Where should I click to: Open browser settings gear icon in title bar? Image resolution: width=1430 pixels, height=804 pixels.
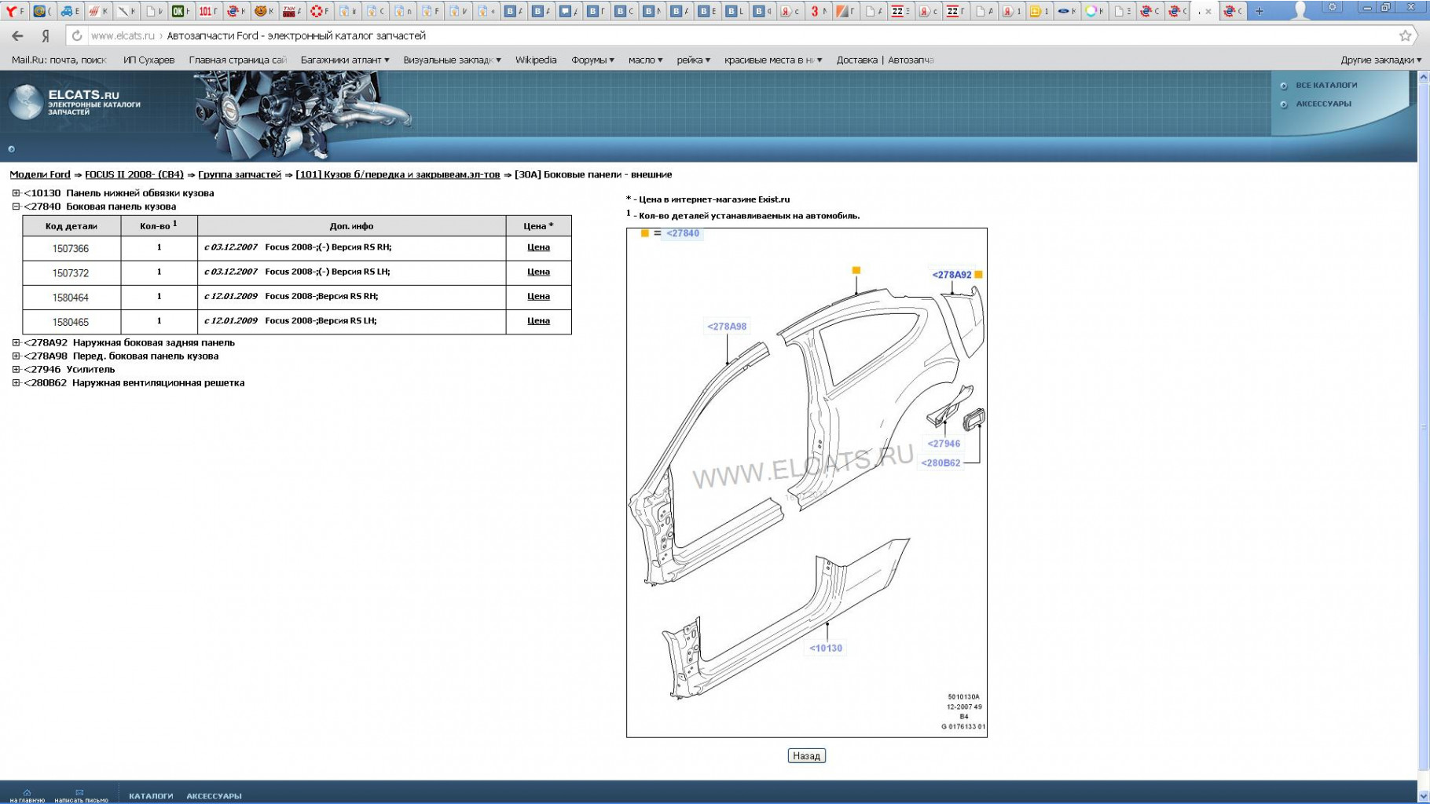1333,8
